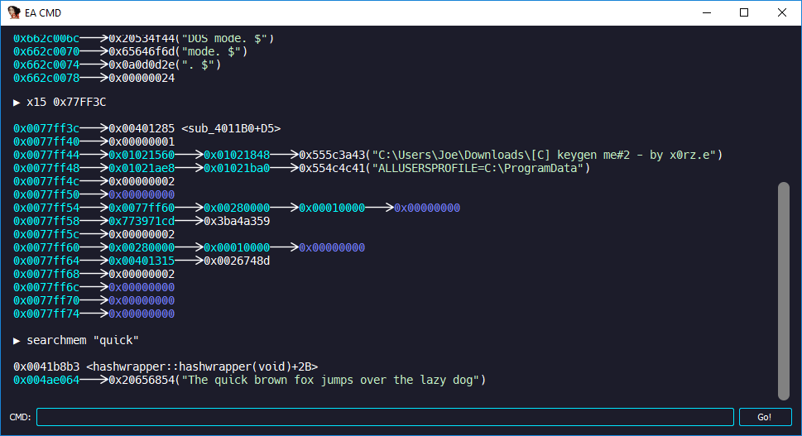Click the searchmem "quick" command line

pos(76,340)
